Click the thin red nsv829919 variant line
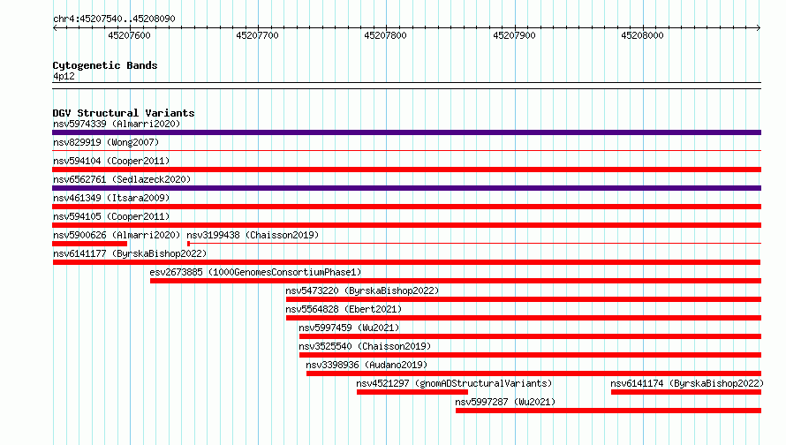The image size is (786, 445). 406,150
